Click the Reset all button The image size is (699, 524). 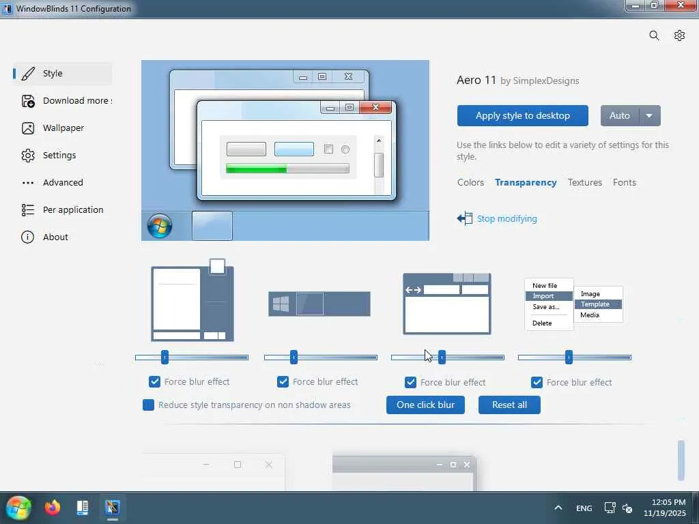[509, 405]
